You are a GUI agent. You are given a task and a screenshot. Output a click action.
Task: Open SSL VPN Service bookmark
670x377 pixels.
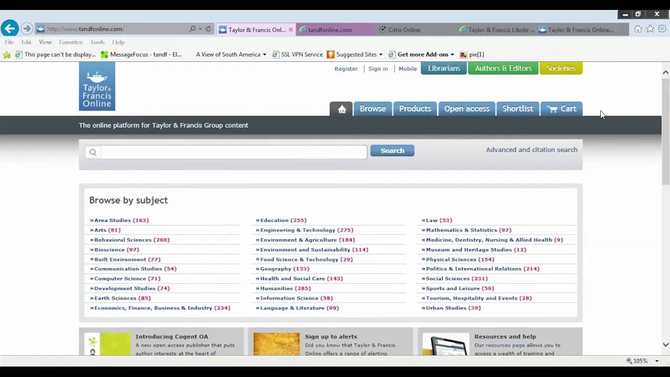[297, 54]
